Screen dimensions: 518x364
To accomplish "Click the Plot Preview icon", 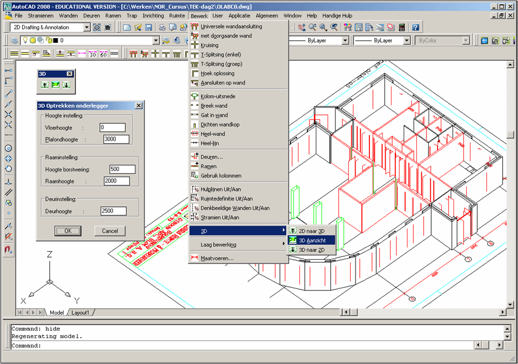I will (172, 28).
